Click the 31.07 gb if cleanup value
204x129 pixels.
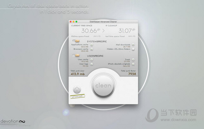point(127,31)
